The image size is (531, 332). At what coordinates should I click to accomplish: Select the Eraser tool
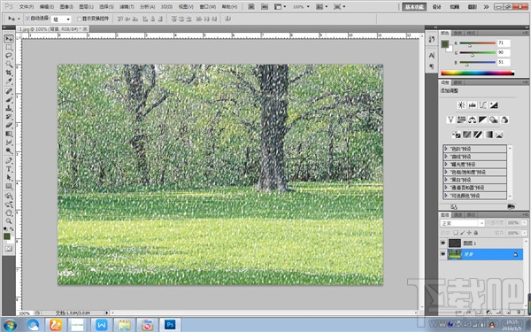(x=9, y=126)
